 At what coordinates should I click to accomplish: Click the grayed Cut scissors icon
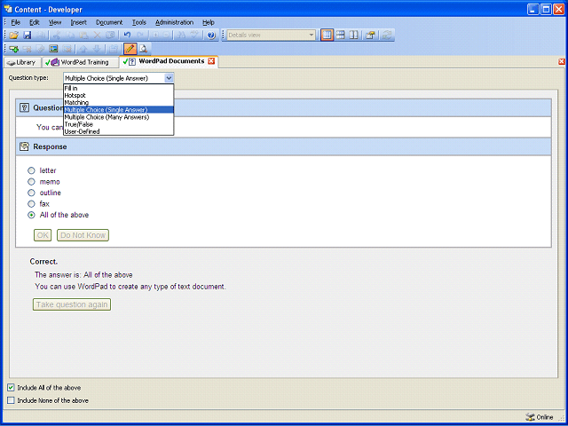pos(56,35)
